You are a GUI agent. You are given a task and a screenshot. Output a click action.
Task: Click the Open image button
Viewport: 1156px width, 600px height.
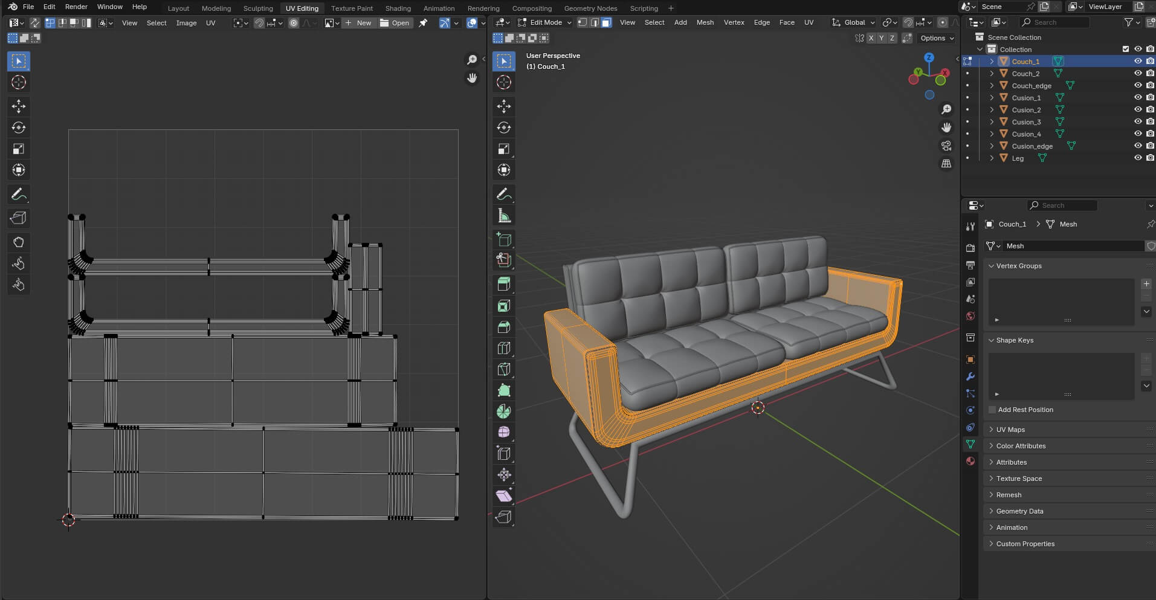point(395,23)
